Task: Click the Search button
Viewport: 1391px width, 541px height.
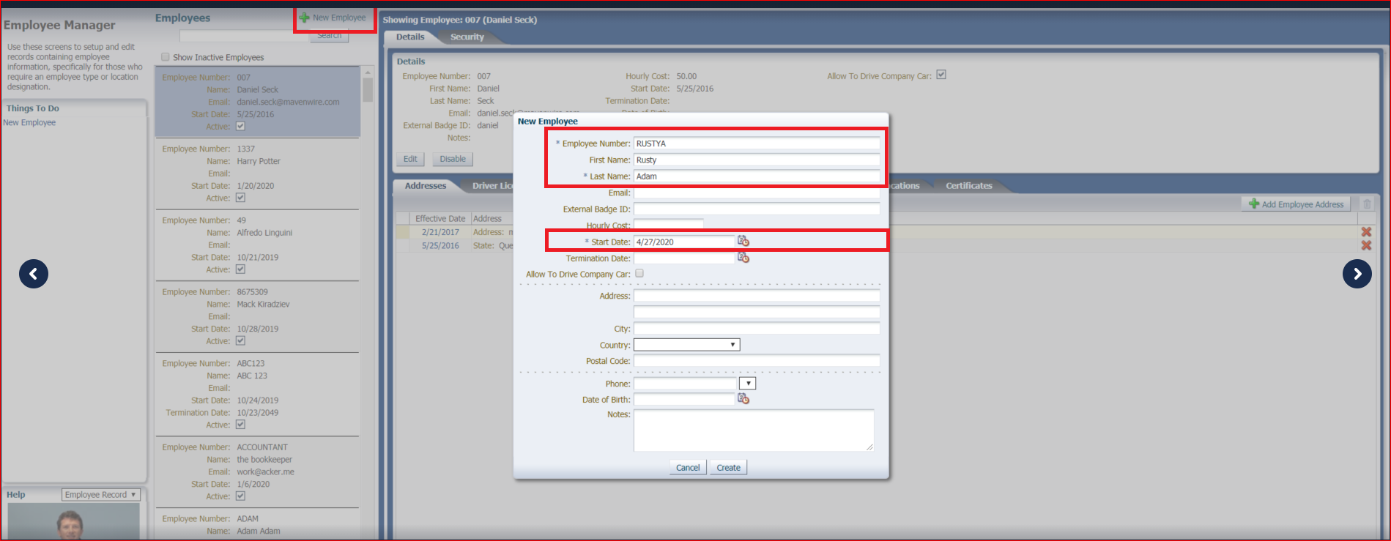Action: pyautogui.click(x=329, y=36)
